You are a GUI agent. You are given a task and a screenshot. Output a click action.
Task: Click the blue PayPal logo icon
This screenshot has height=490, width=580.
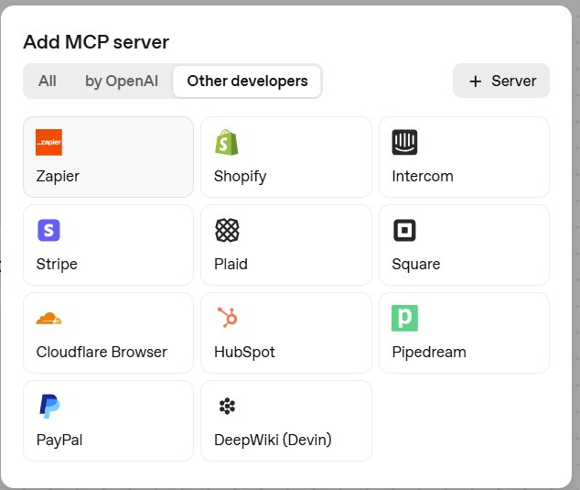(x=49, y=407)
